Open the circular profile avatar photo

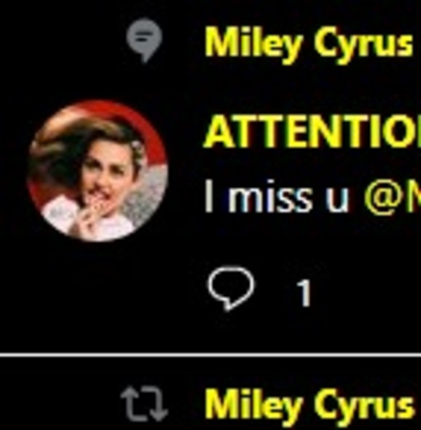click(x=98, y=171)
